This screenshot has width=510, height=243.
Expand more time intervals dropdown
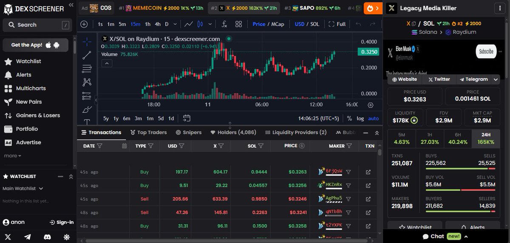pyautogui.click(x=175, y=24)
